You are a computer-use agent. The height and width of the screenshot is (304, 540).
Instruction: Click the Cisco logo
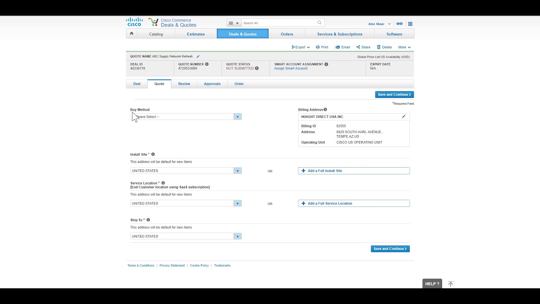(x=135, y=22)
